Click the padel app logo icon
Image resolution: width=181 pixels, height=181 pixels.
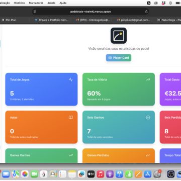tap(119, 36)
